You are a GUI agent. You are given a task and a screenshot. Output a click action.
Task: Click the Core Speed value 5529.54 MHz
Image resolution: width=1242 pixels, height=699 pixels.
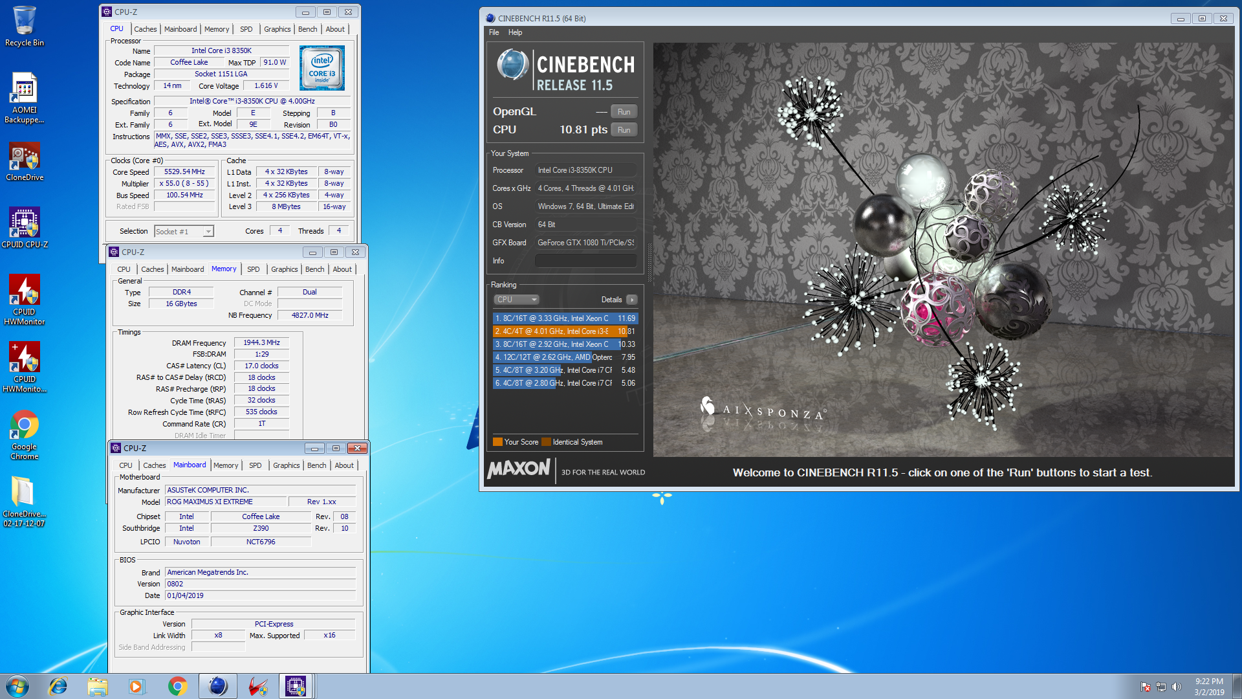point(184,172)
